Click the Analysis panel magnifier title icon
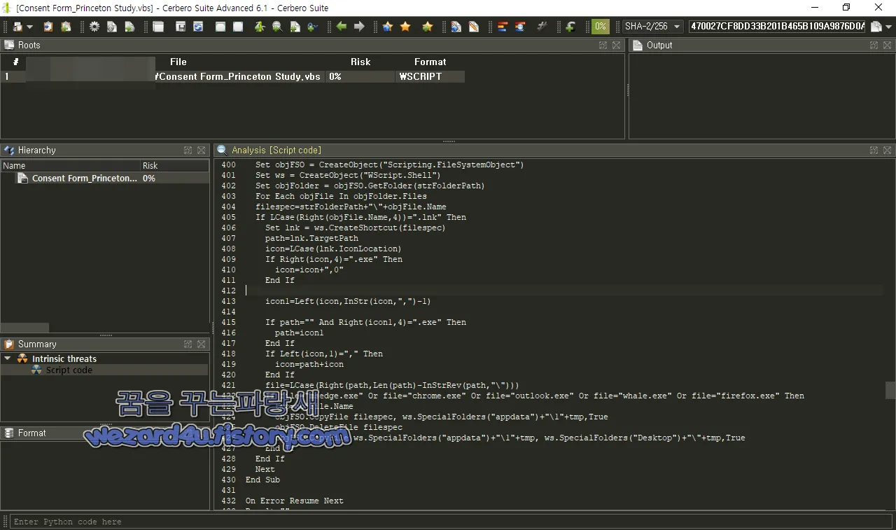Viewport: 896px width, 530px height. pyautogui.click(x=222, y=150)
